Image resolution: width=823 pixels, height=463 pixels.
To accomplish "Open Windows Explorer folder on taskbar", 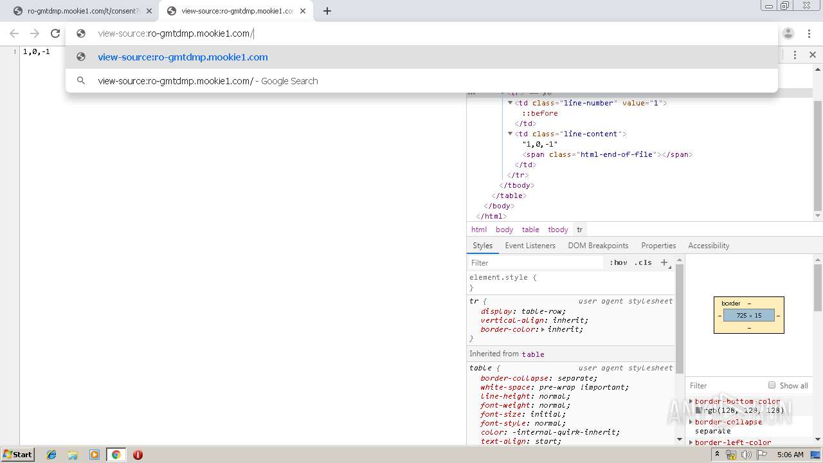I will tap(73, 455).
